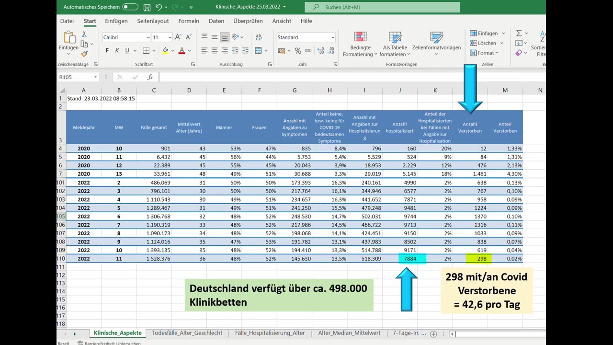613x345 pixels.
Task: Click the fill color paint bucket
Action: 165,51
